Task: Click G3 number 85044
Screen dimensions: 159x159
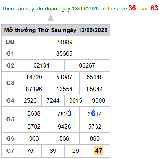Action: 95,89
